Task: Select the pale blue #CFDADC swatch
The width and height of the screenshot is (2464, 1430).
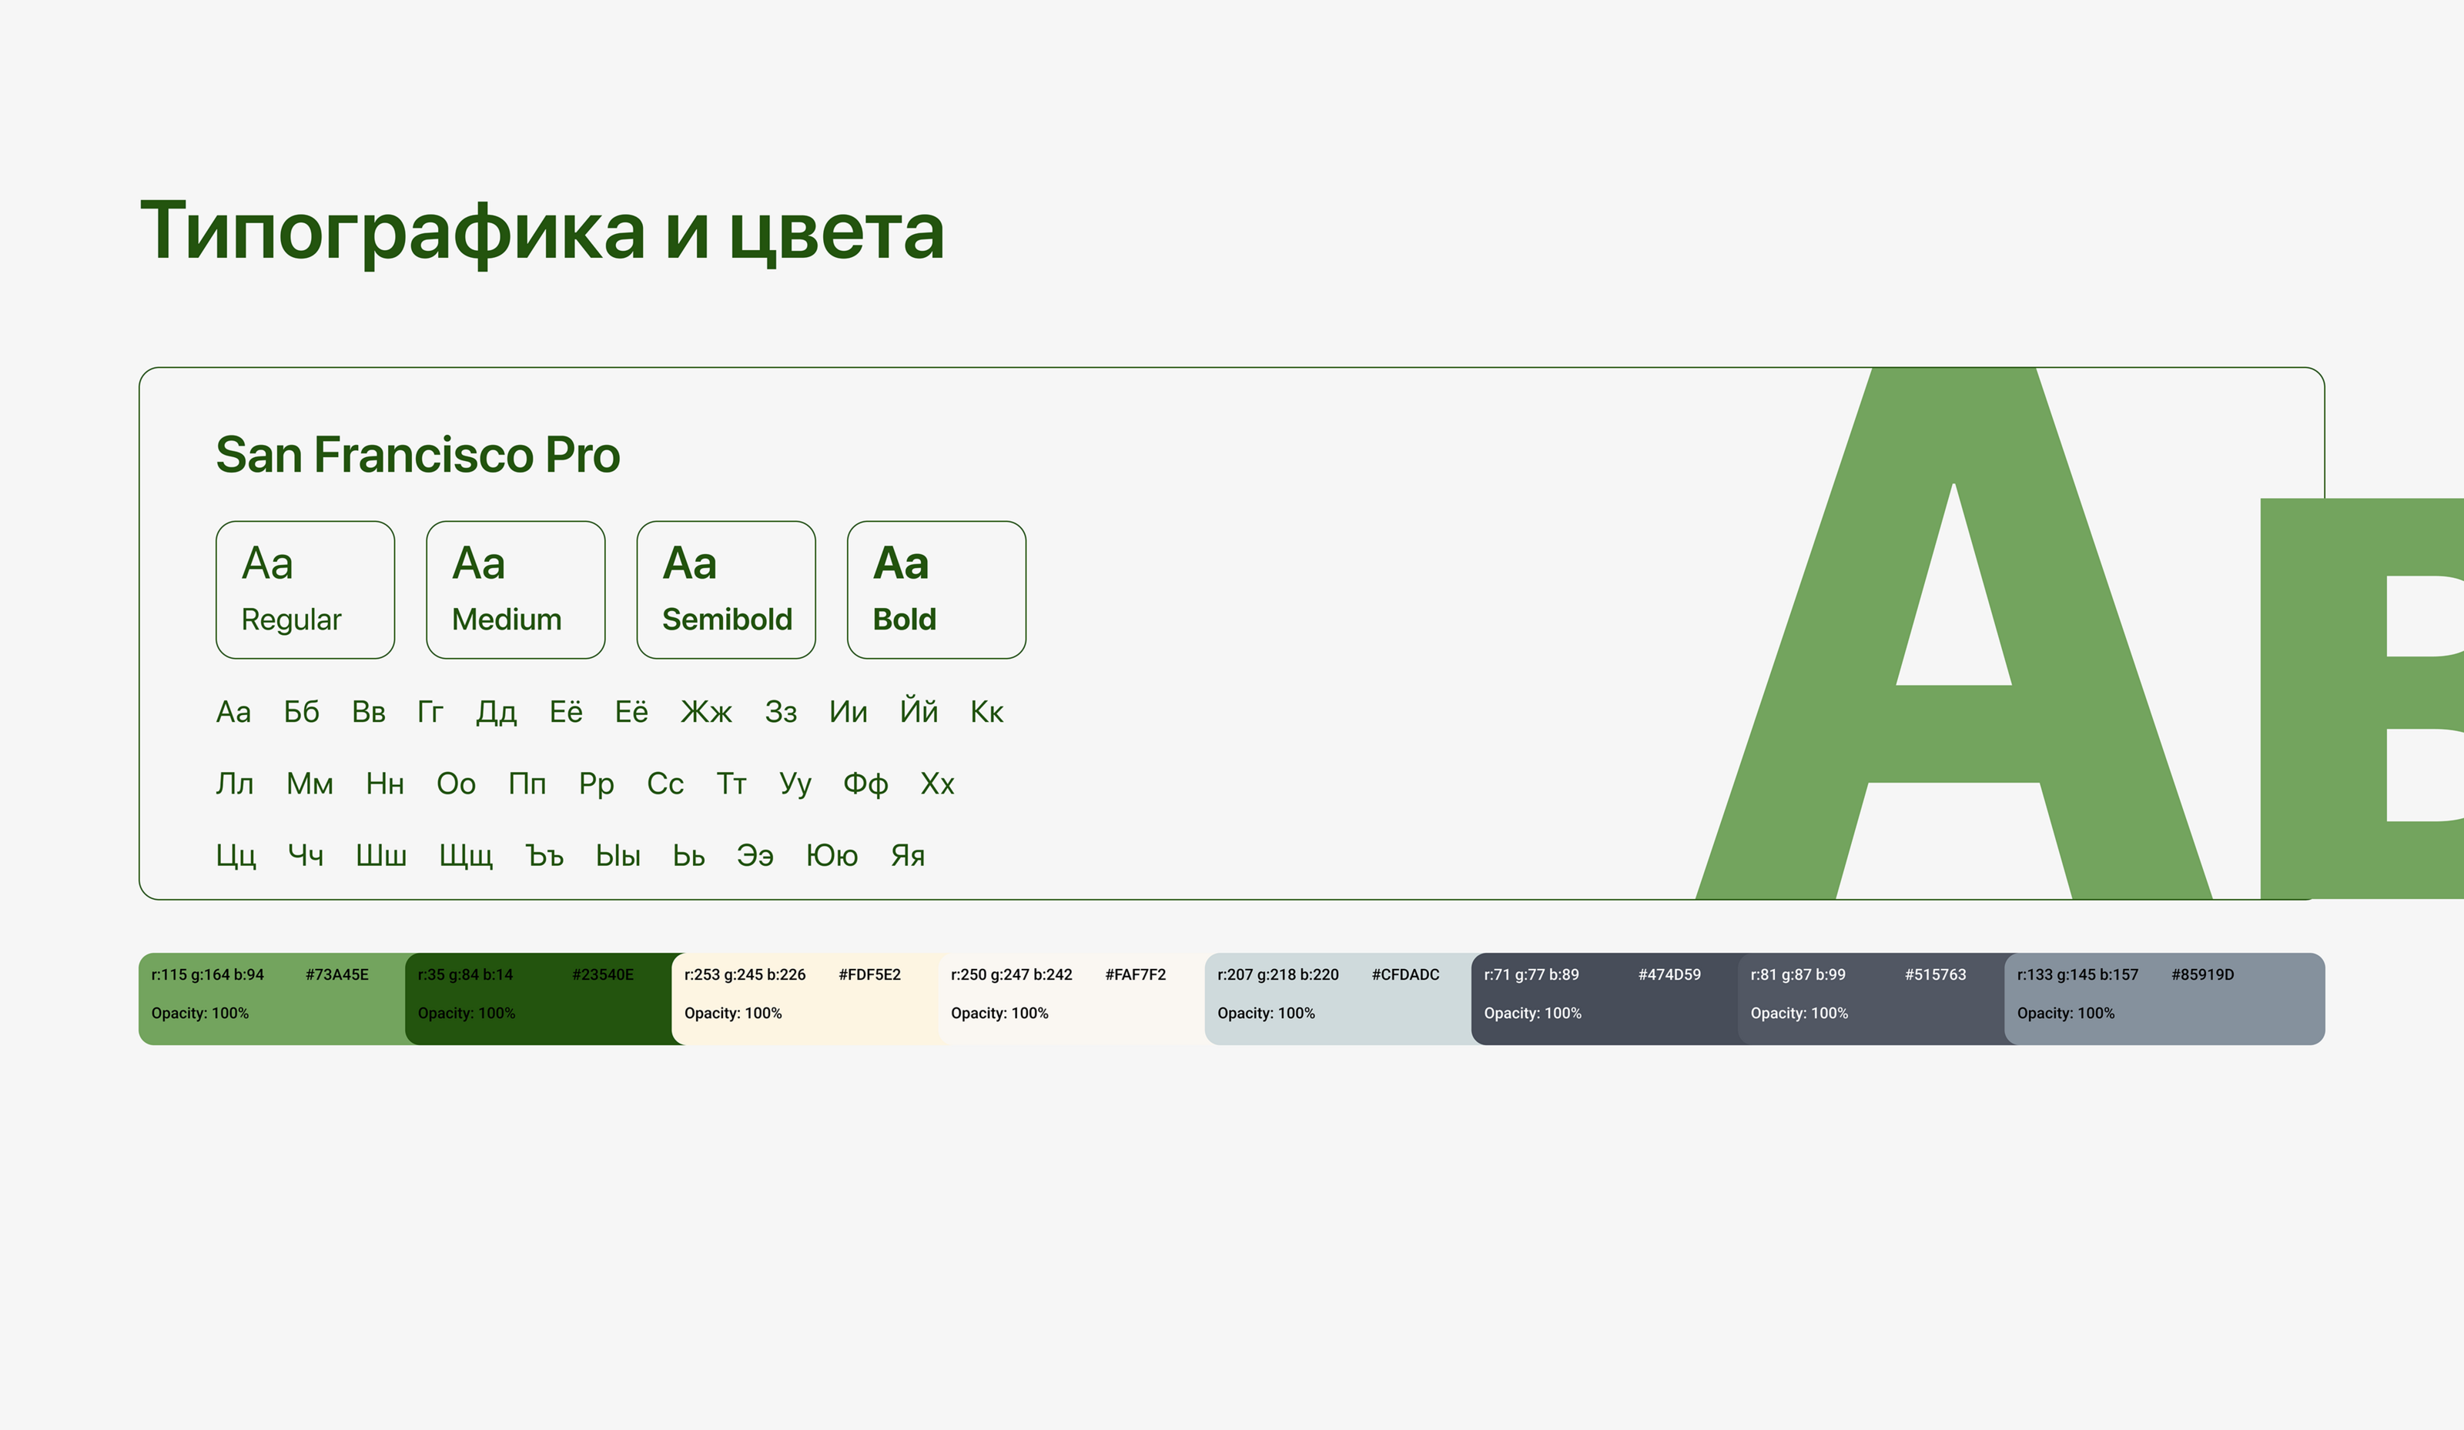Action: click(1340, 998)
